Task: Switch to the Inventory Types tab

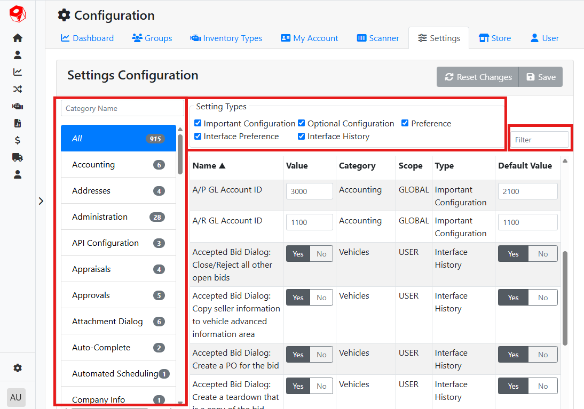Action: point(226,38)
